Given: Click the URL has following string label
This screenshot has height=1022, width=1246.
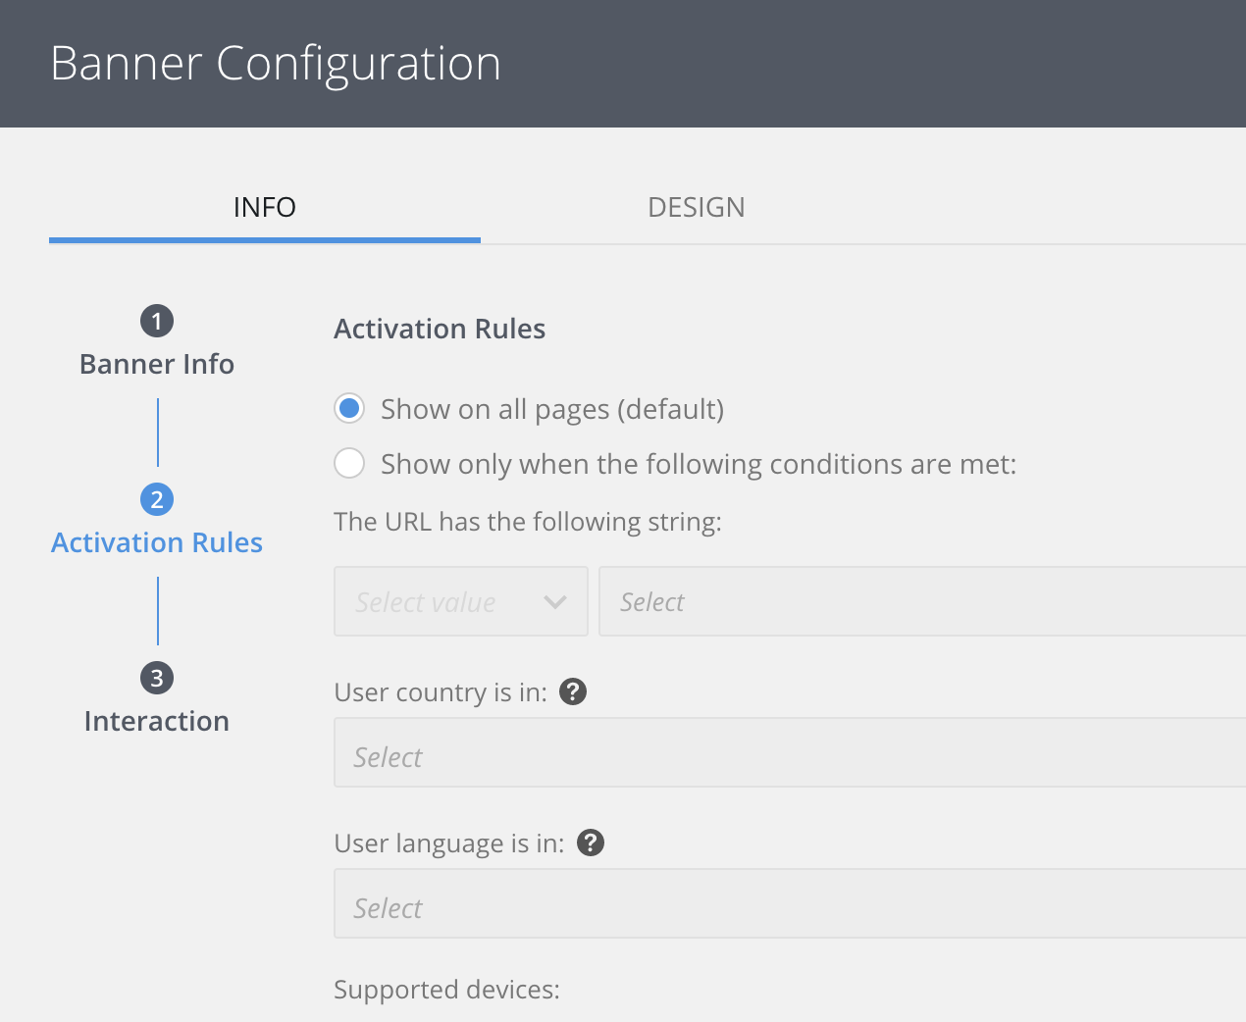Looking at the screenshot, I should 528,522.
